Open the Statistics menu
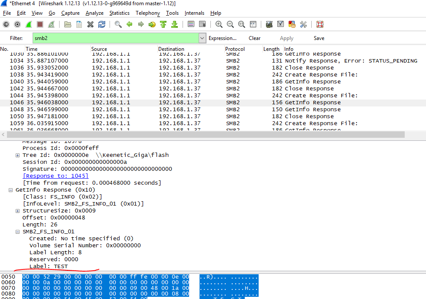Screen dimensions: 426x299 coord(120,13)
